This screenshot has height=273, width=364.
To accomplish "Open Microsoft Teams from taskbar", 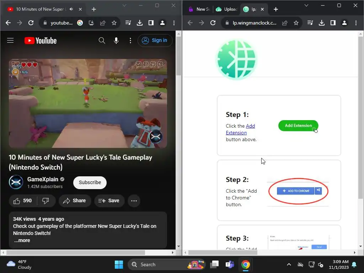I will click(230, 264).
